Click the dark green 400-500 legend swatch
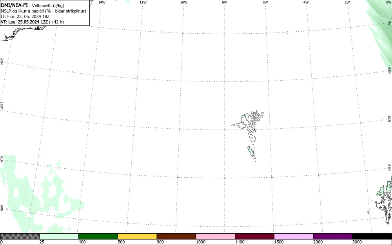Image resolution: width=392 pixels, height=245 pixels. (98, 236)
